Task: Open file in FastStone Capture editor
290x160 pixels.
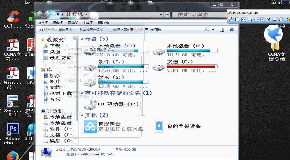Action: 231,19
